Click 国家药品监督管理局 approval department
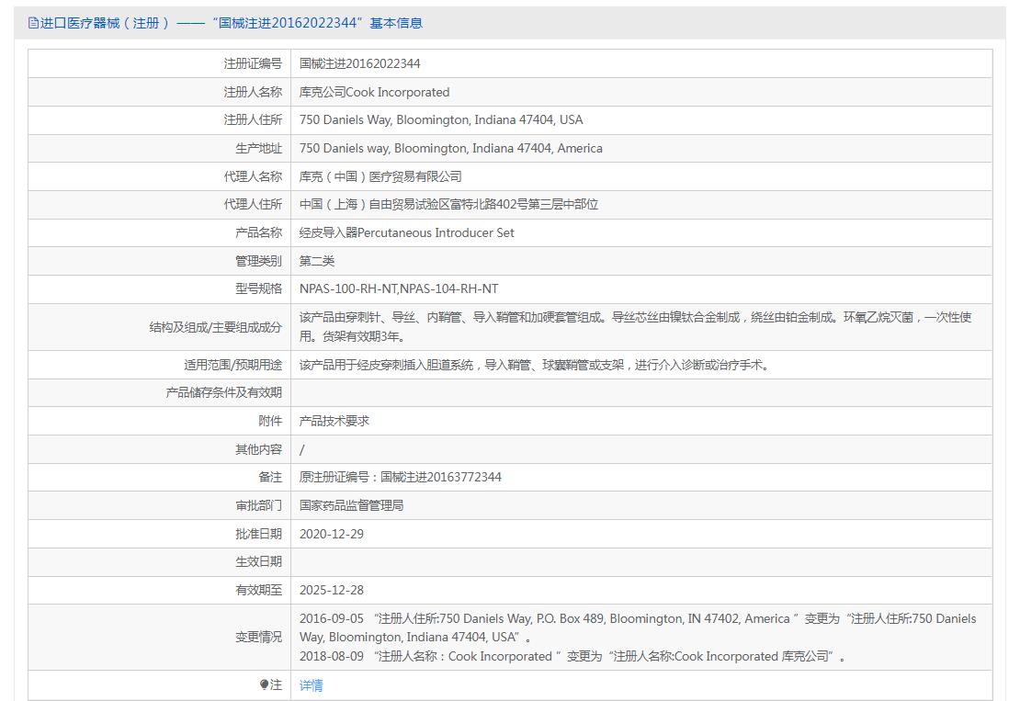 [351, 505]
